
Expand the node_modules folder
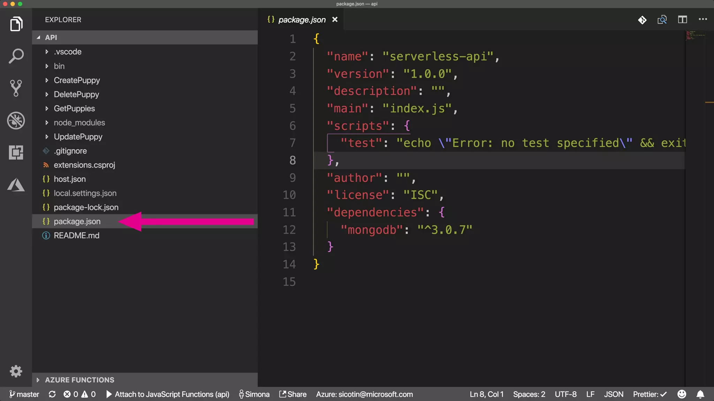pos(79,123)
